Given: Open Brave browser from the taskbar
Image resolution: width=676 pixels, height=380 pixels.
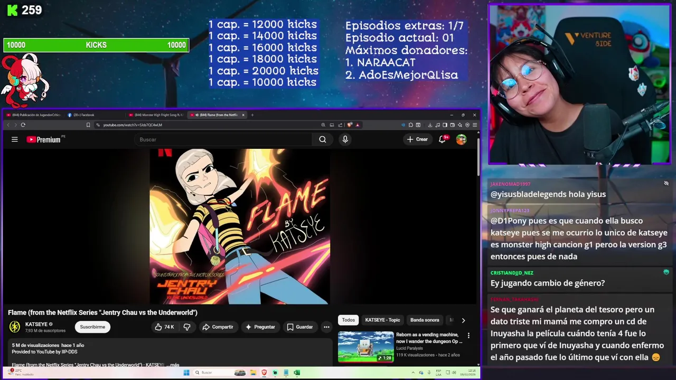Looking at the screenshot, I should [x=264, y=373].
